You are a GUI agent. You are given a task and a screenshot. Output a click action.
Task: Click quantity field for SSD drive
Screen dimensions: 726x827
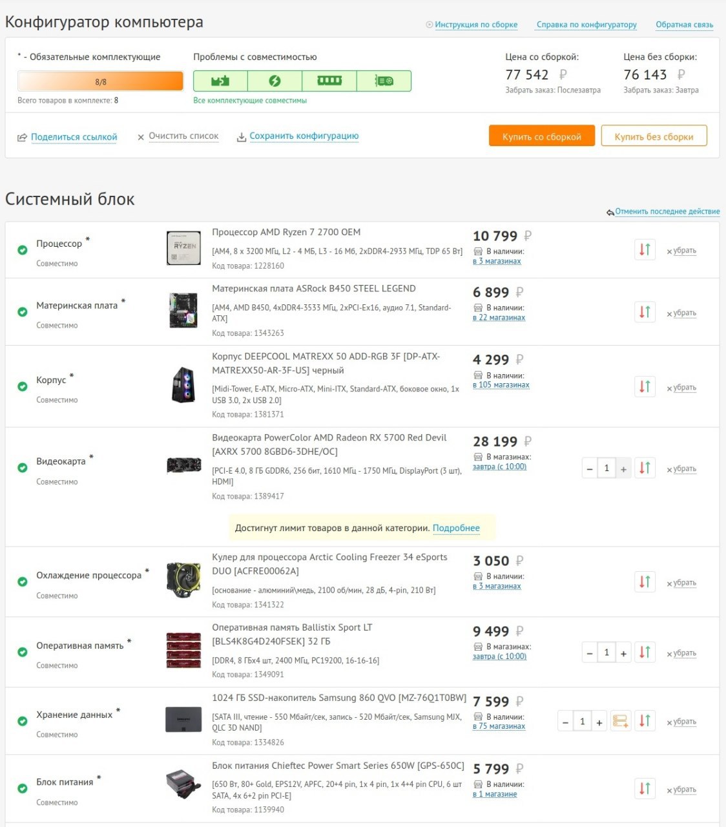pos(583,721)
